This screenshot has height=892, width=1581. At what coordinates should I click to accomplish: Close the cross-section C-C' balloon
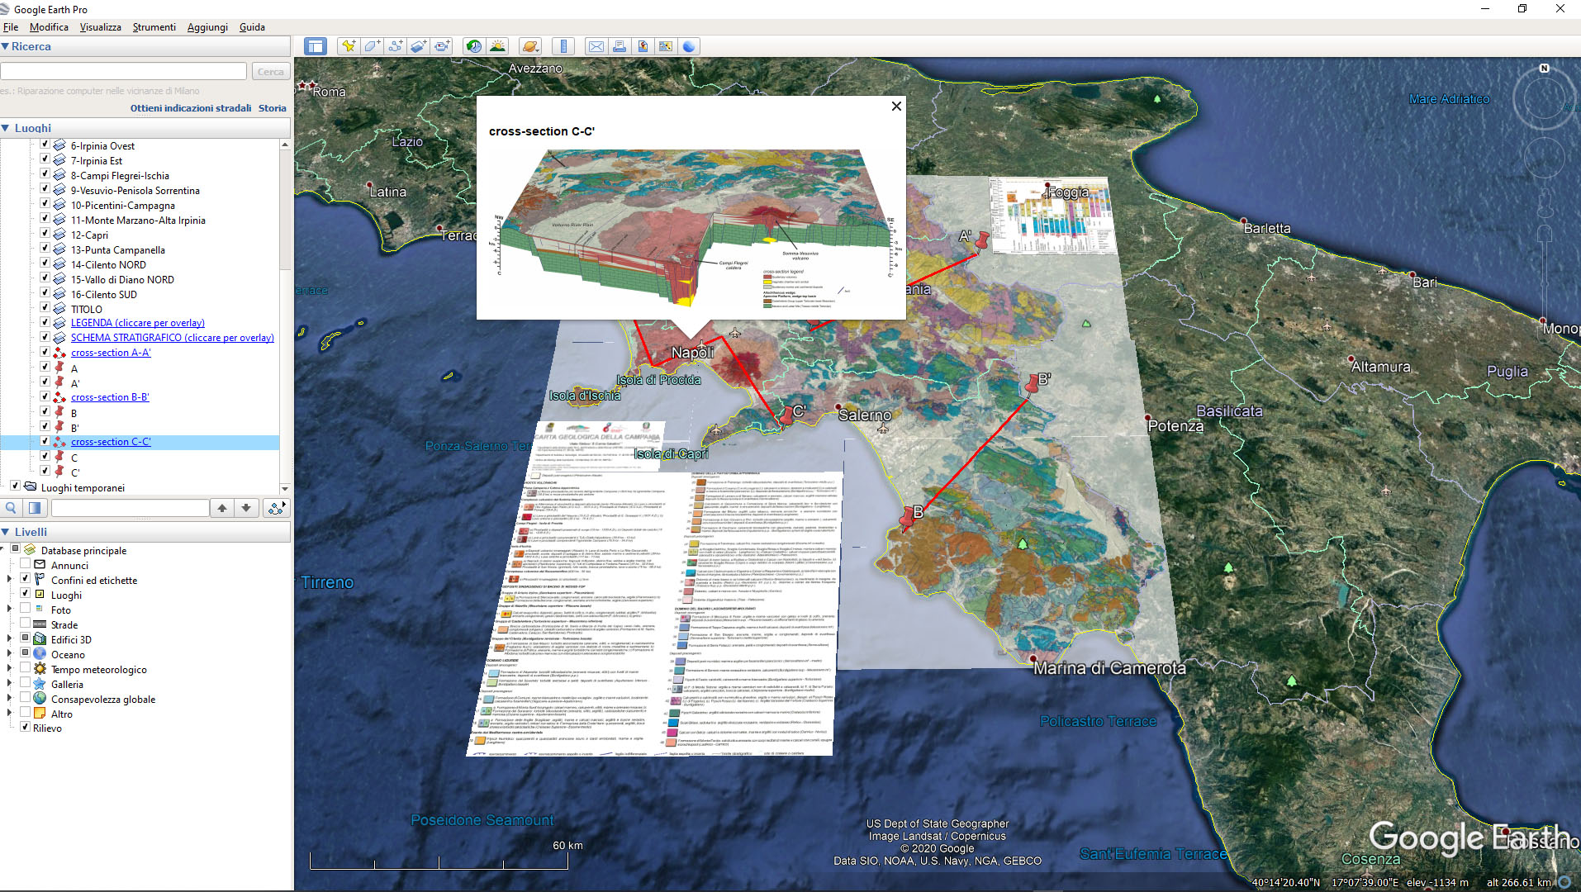pos(896,106)
